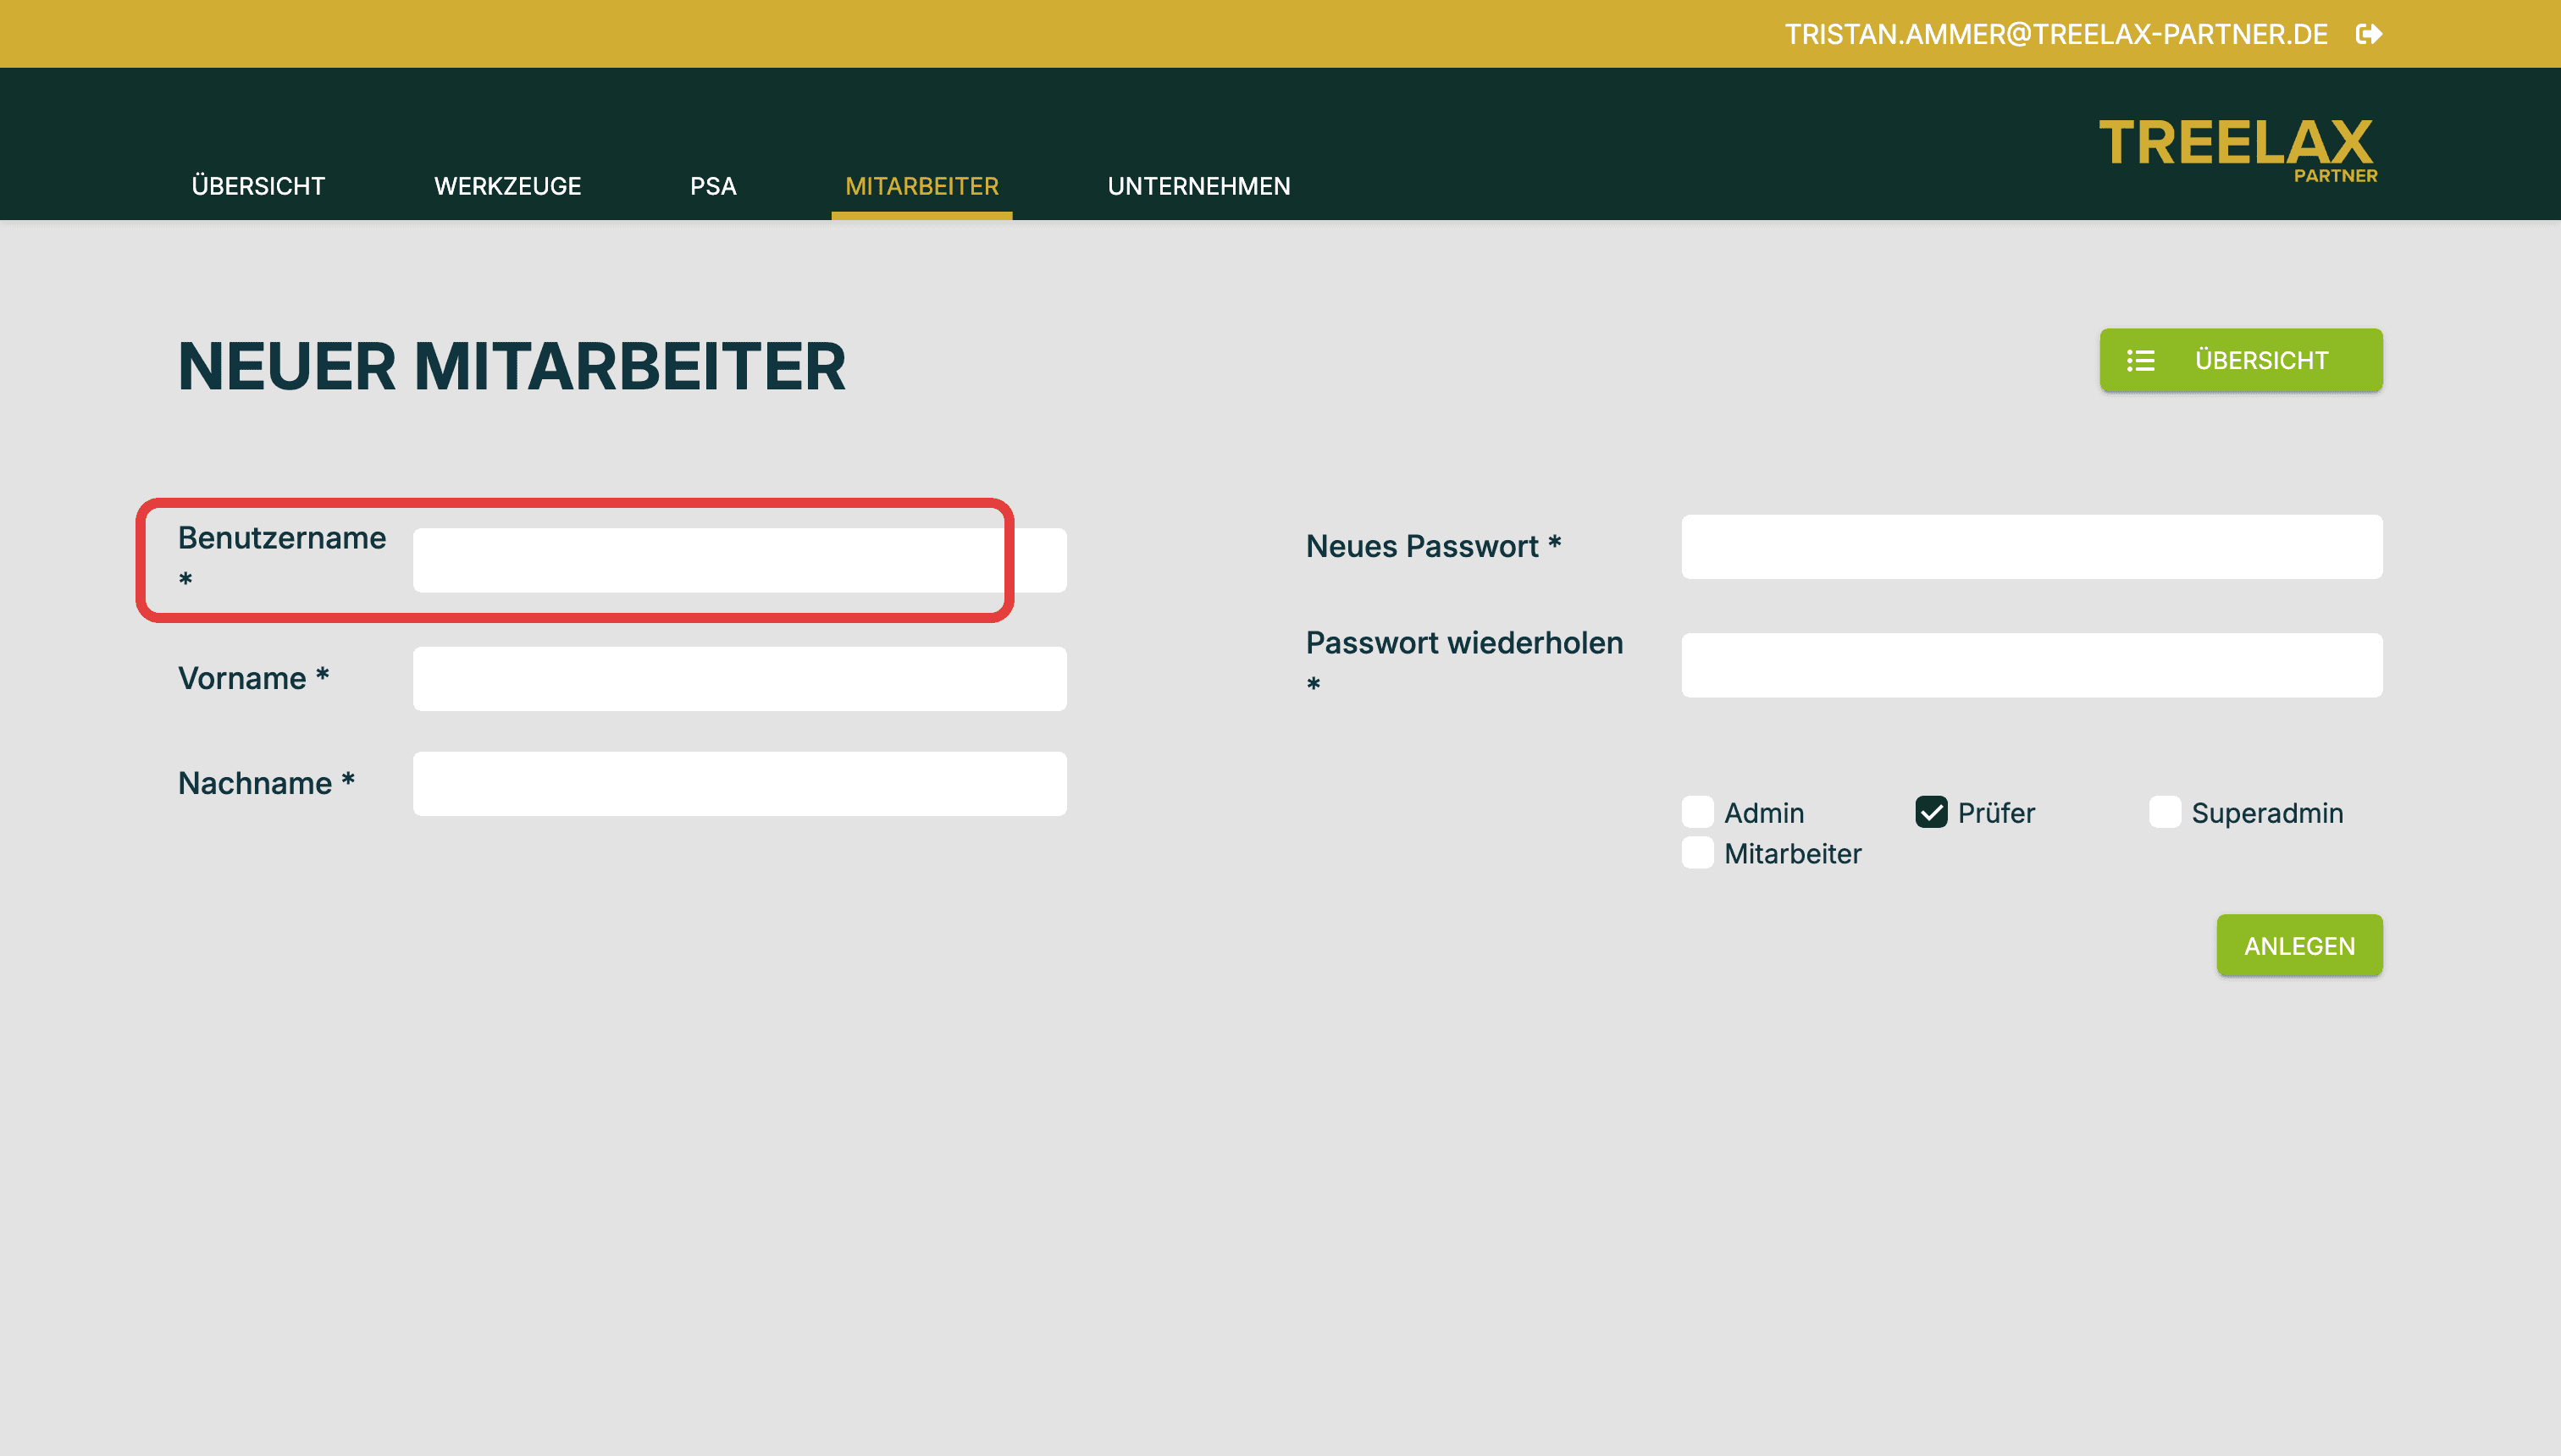The image size is (2561, 1456).
Task: Click the Anlegen button
Action: pyautogui.click(x=2299, y=945)
